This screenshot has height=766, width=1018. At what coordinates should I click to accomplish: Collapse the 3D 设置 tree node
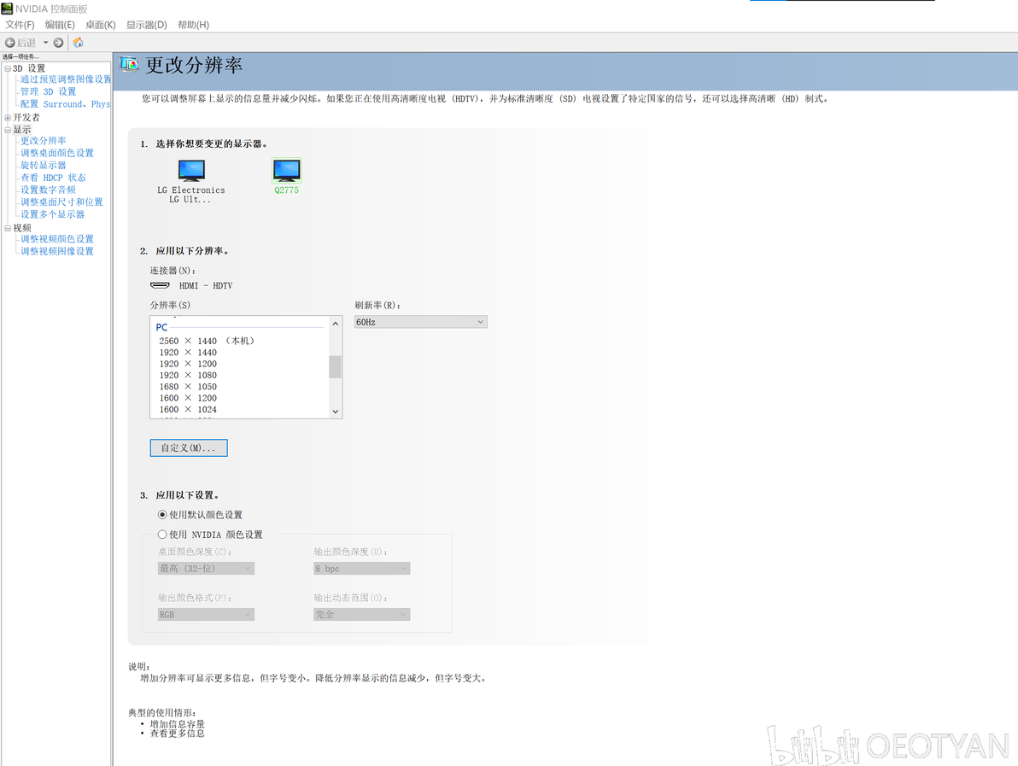coord(8,68)
